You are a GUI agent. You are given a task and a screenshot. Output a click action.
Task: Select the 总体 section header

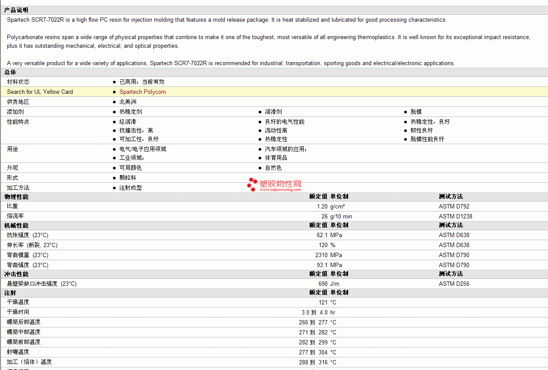pos(10,72)
